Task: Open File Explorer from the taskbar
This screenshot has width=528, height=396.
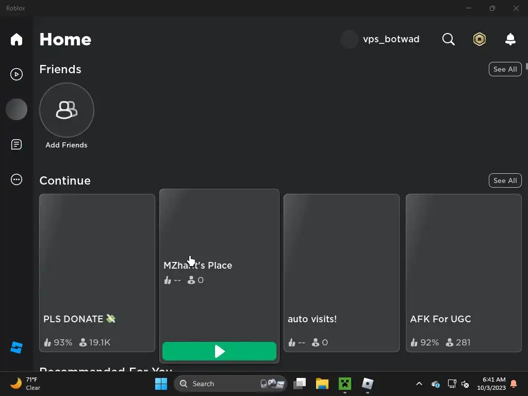Action: [x=322, y=384]
